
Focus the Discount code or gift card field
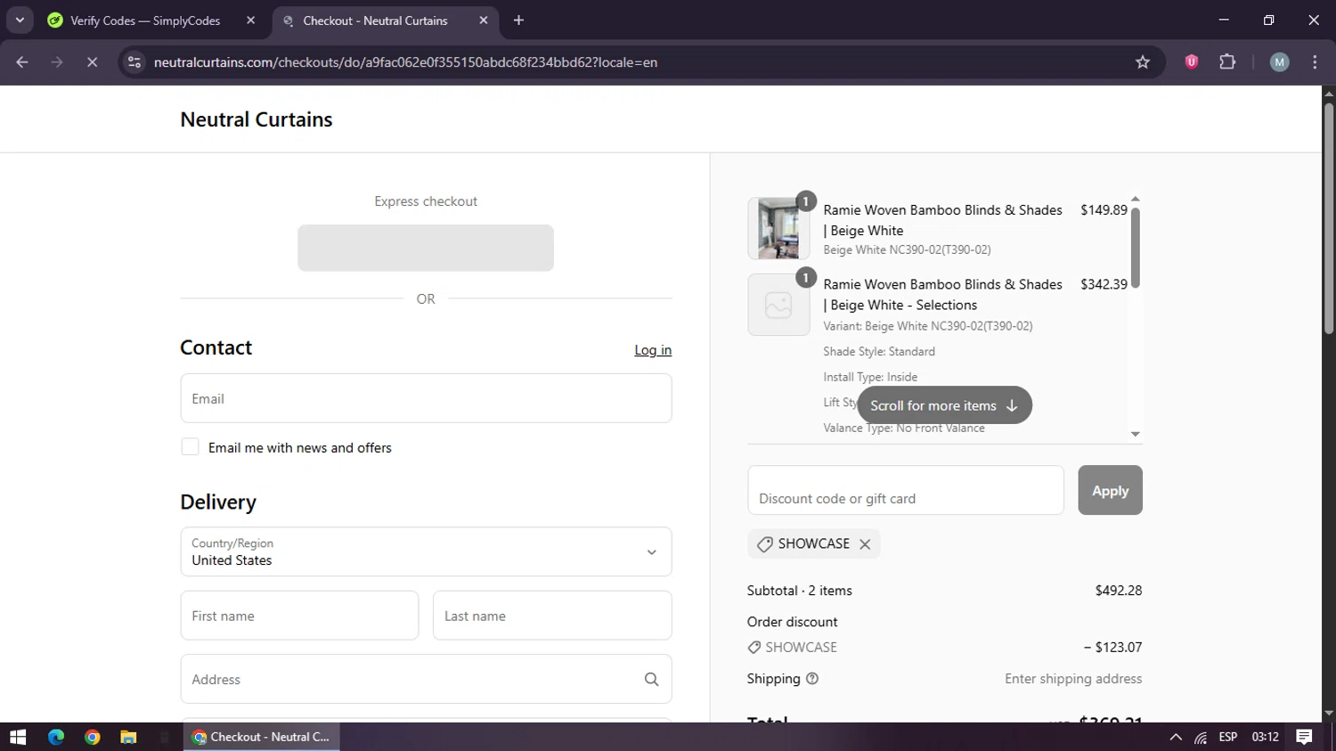click(x=906, y=490)
